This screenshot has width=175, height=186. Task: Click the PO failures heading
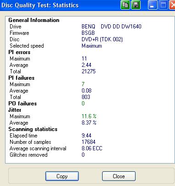[x=22, y=104]
